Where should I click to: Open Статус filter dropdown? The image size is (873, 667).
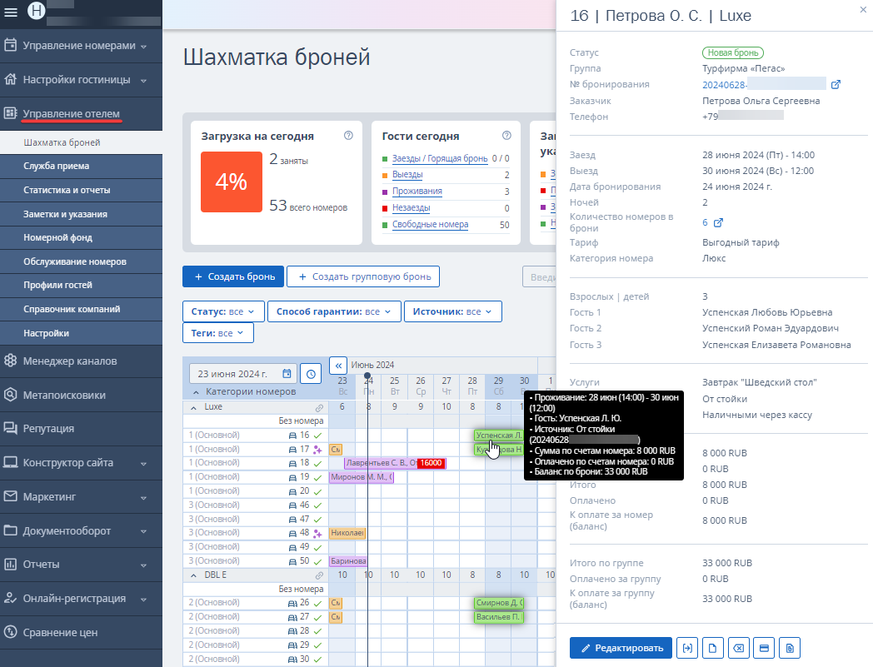[222, 311]
